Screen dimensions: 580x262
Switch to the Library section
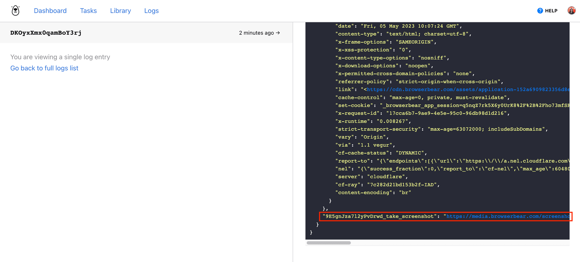[x=120, y=11]
